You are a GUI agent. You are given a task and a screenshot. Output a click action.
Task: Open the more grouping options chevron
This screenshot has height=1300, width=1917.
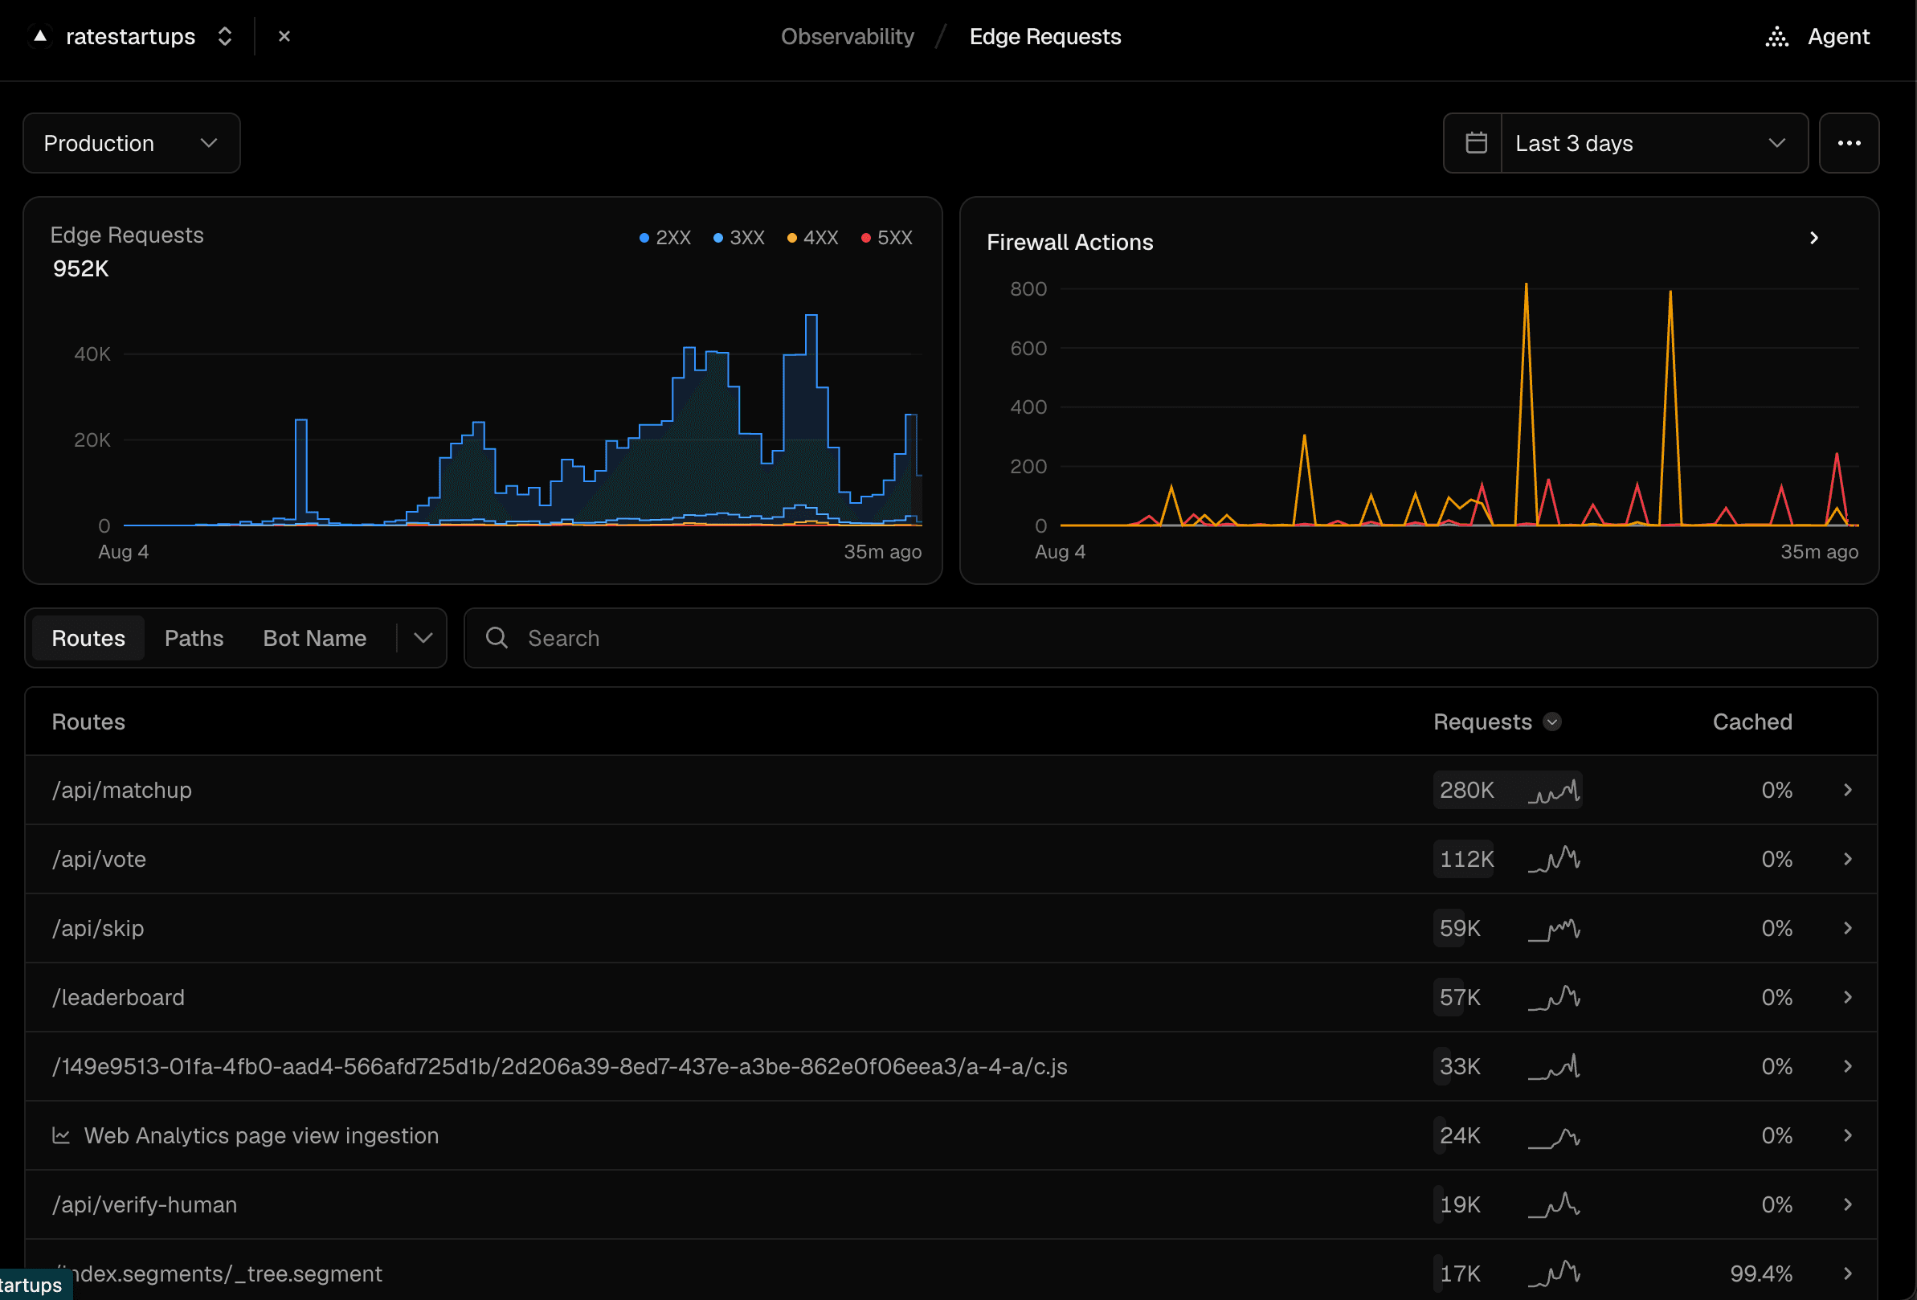tap(423, 638)
